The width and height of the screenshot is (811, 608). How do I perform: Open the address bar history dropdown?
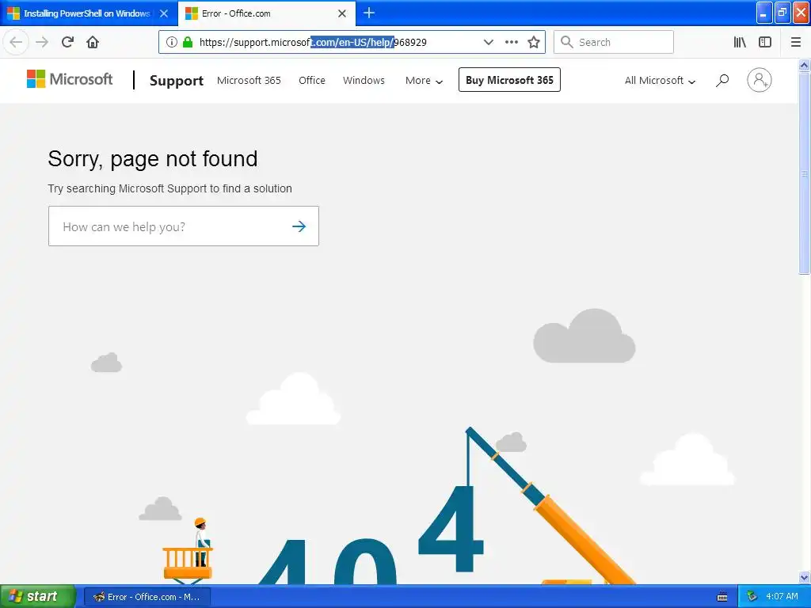pos(488,42)
